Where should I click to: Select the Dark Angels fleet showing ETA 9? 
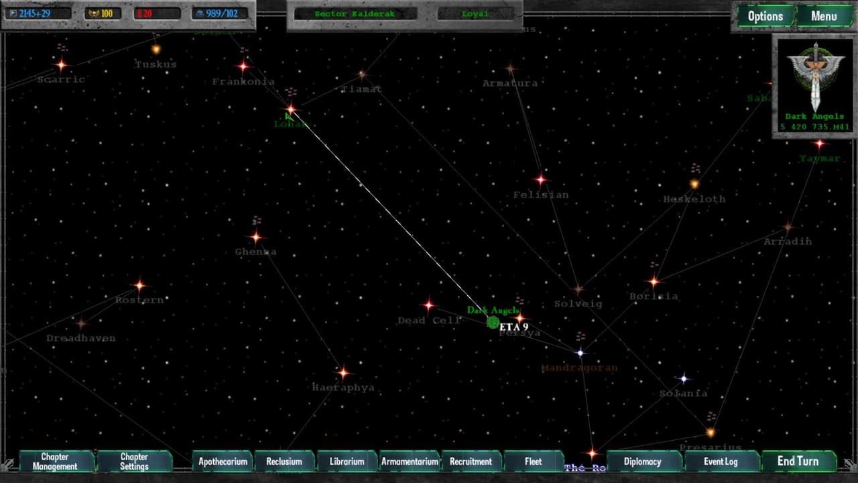click(493, 323)
